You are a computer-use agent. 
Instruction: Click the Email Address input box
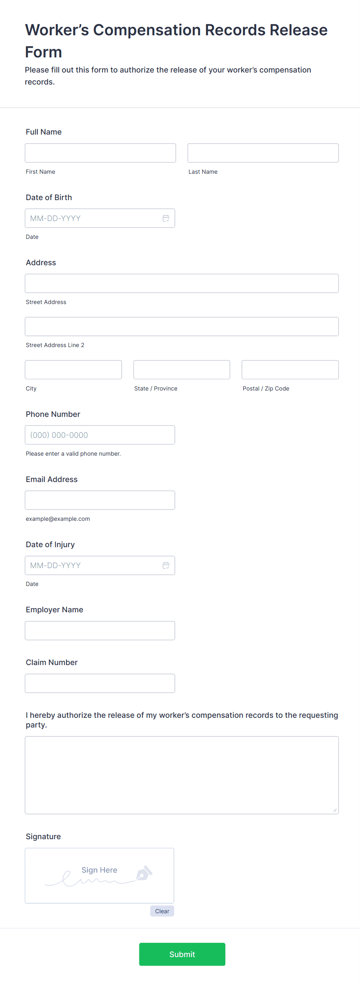pyautogui.click(x=100, y=500)
